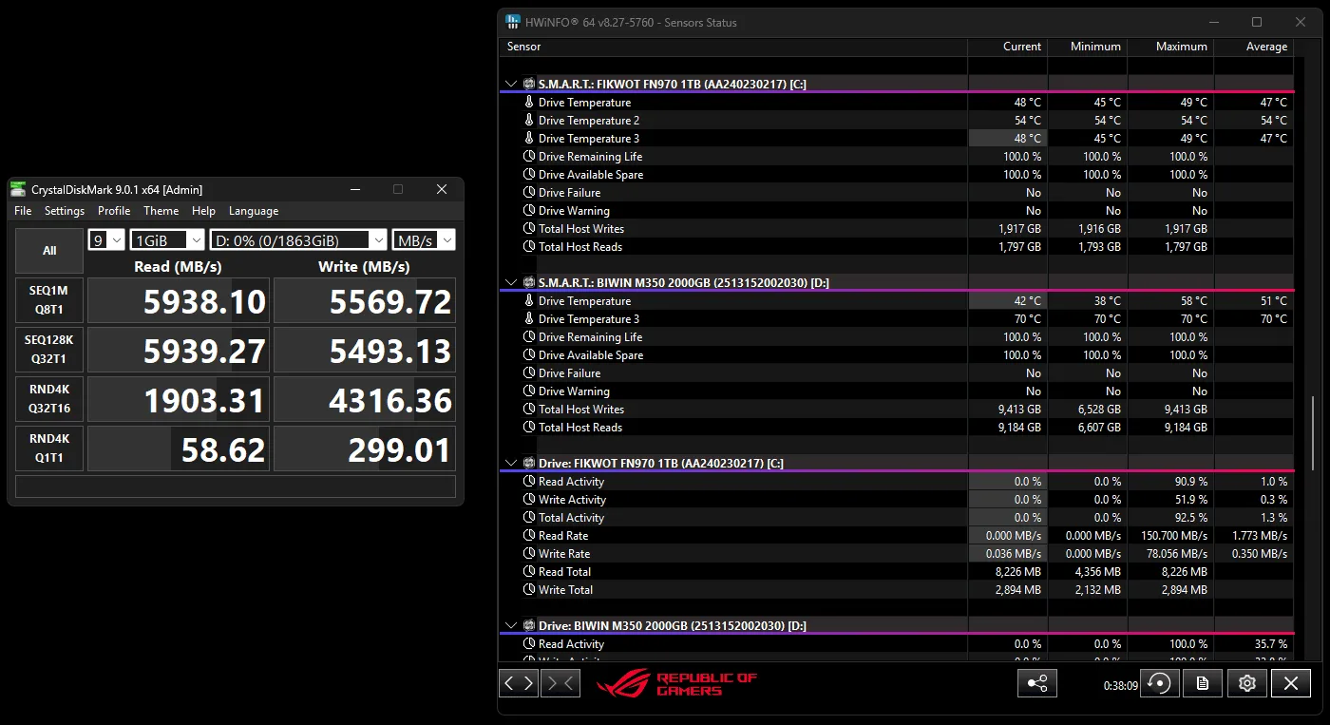The width and height of the screenshot is (1330, 725).
Task: Open the Profile menu in CrystalDiskMark
Action: (114, 211)
